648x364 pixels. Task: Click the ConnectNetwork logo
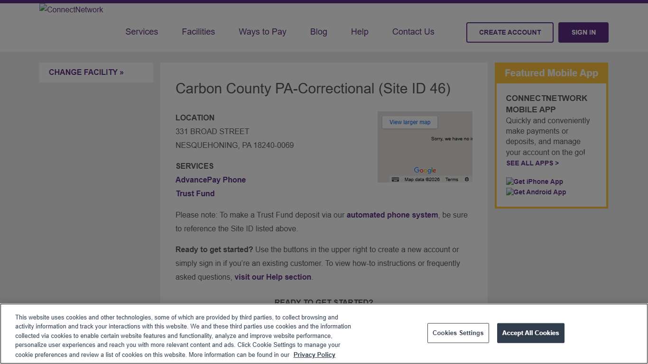pos(71,9)
